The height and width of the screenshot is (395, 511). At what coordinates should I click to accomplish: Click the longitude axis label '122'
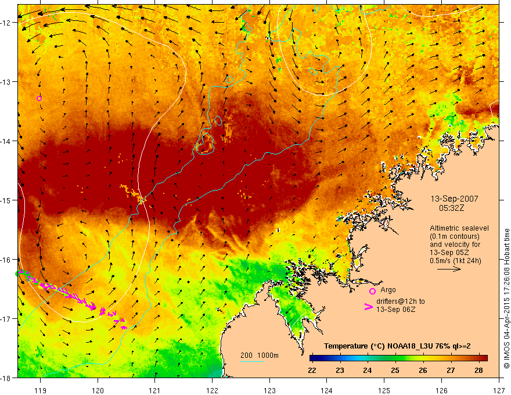pos(212,390)
